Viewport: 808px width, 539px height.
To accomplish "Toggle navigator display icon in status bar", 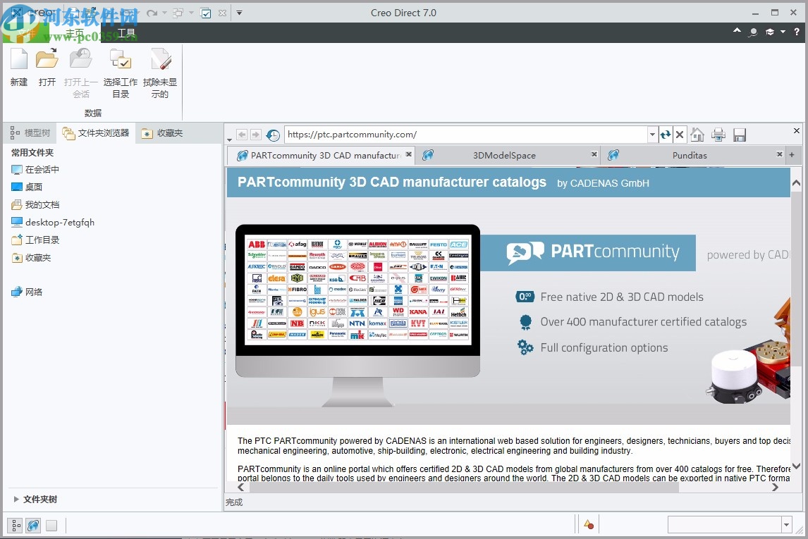I will [16, 526].
